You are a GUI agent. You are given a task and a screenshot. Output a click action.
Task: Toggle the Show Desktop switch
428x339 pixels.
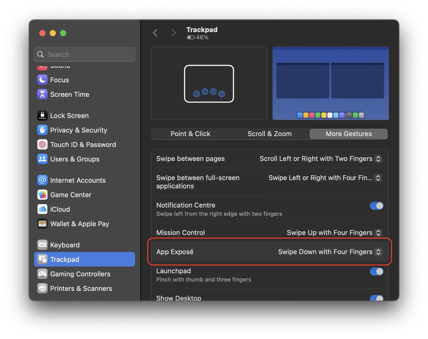pos(376,298)
